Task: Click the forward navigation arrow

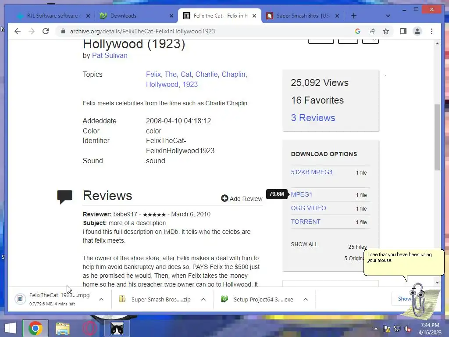Action: tap(32, 31)
